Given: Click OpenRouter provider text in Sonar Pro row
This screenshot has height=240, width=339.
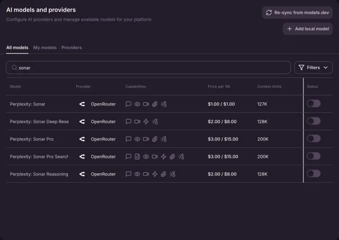Looking at the screenshot, I should pos(103,139).
